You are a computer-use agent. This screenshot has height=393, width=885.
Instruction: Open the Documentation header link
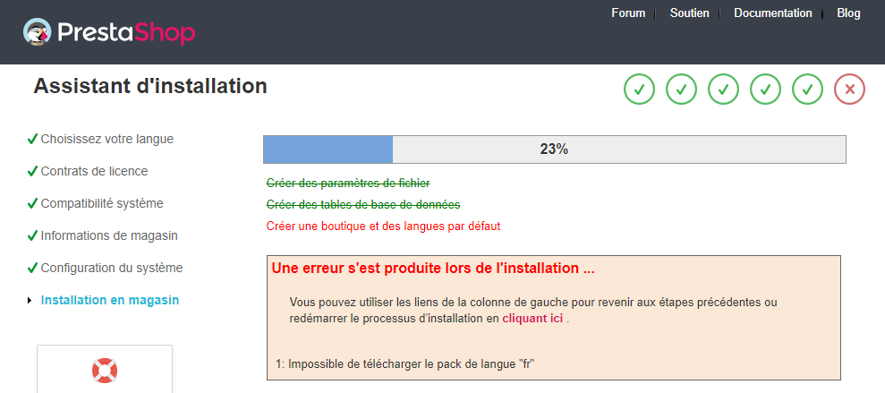[772, 13]
